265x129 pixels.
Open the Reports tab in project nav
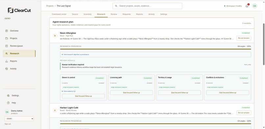click(x=140, y=14)
